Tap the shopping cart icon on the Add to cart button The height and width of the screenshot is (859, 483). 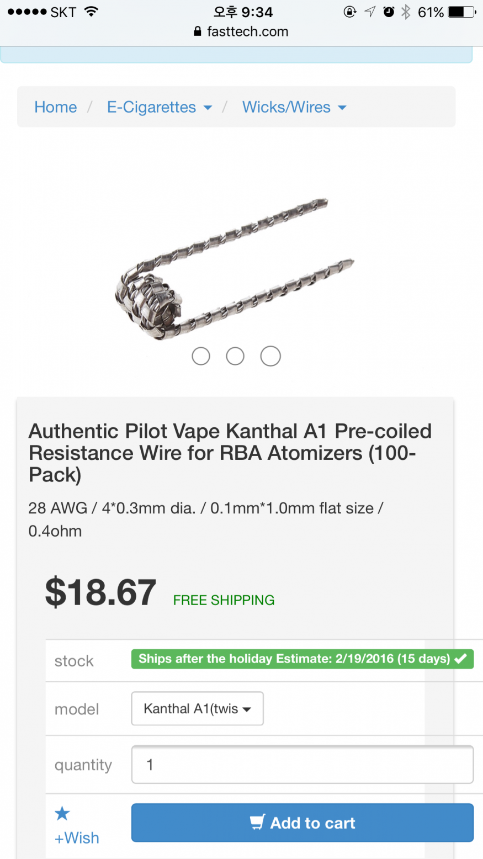(257, 822)
